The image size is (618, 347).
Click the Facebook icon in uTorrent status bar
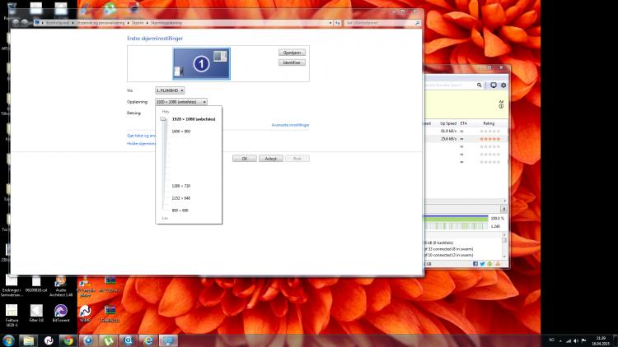(475, 264)
